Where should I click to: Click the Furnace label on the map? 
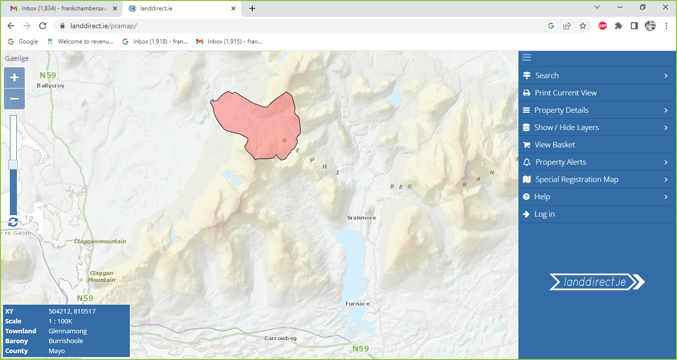point(357,304)
